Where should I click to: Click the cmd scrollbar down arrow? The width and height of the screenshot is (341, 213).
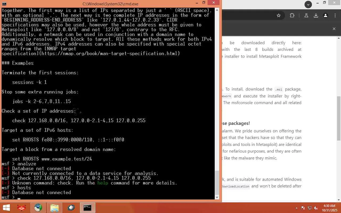tap(217, 197)
